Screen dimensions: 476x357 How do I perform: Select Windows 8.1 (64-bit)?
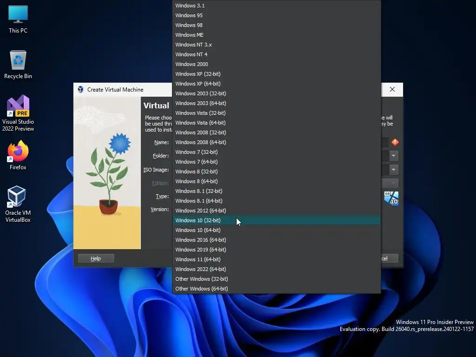(x=277, y=201)
